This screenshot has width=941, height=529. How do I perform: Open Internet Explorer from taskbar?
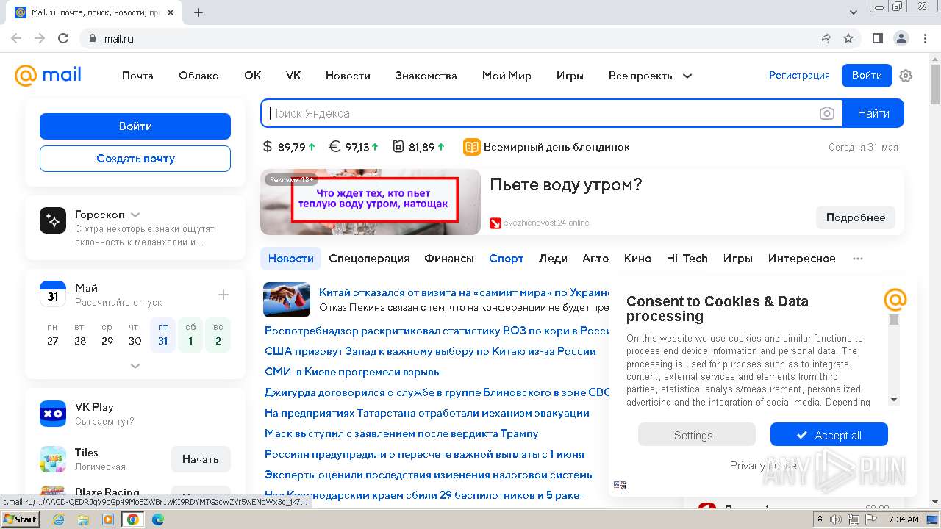tap(59, 519)
